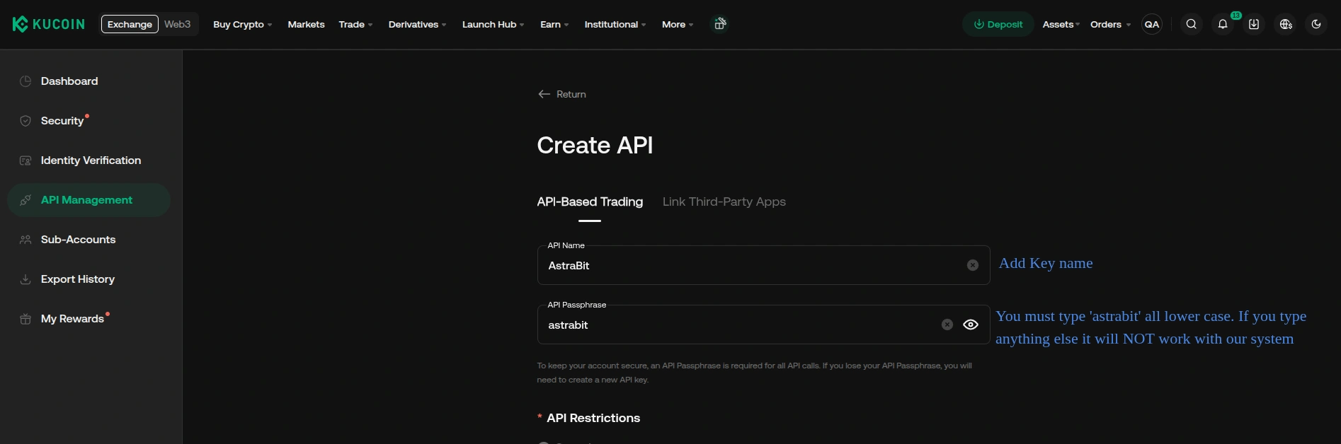Expand the Derivatives dropdown
This screenshot has width=1341, height=444.
pos(417,24)
